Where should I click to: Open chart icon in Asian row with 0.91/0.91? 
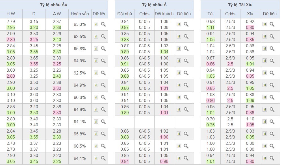coord(179,97)
